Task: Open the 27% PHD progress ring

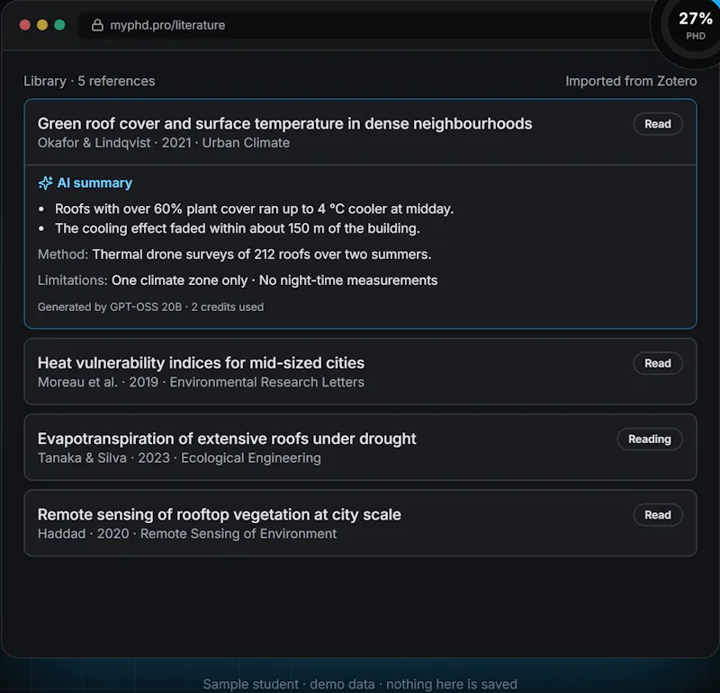Action: click(695, 26)
